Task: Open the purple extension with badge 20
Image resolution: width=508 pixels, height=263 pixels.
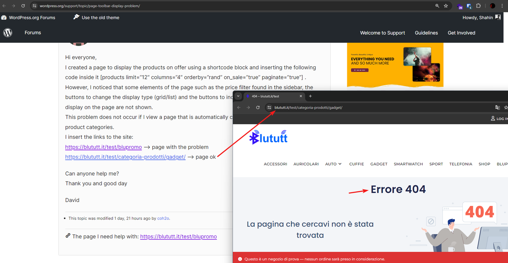Action: tap(460, 6)
